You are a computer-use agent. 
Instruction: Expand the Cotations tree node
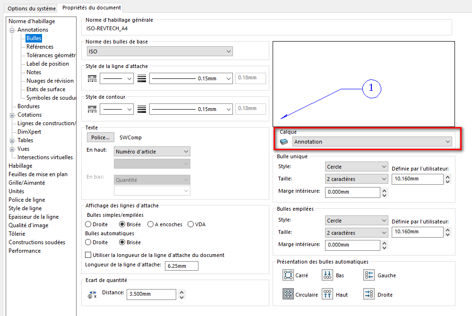click(x=12, y=115)
